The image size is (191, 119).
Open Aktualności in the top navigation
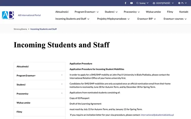pyautogui.click(x=62, y=12)
